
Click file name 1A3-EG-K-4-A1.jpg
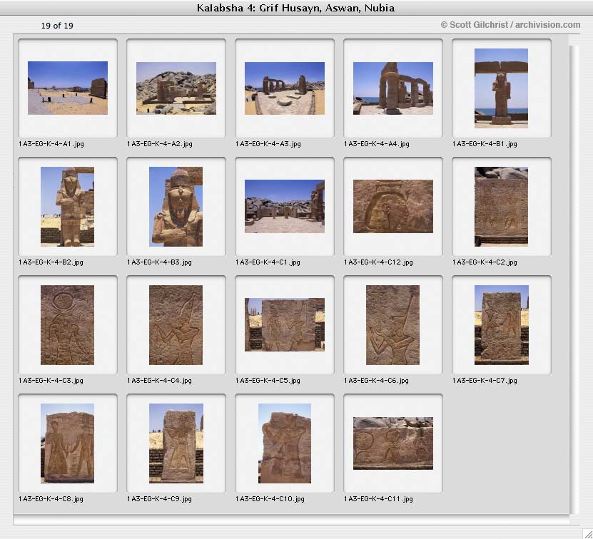click(x=51, y=143)
